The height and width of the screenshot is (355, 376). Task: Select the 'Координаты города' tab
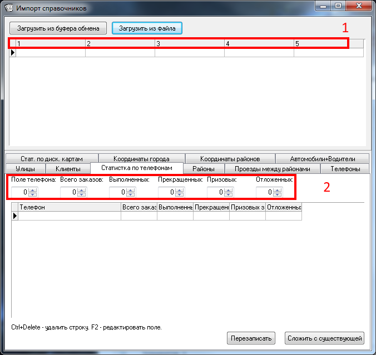point(141,159)
